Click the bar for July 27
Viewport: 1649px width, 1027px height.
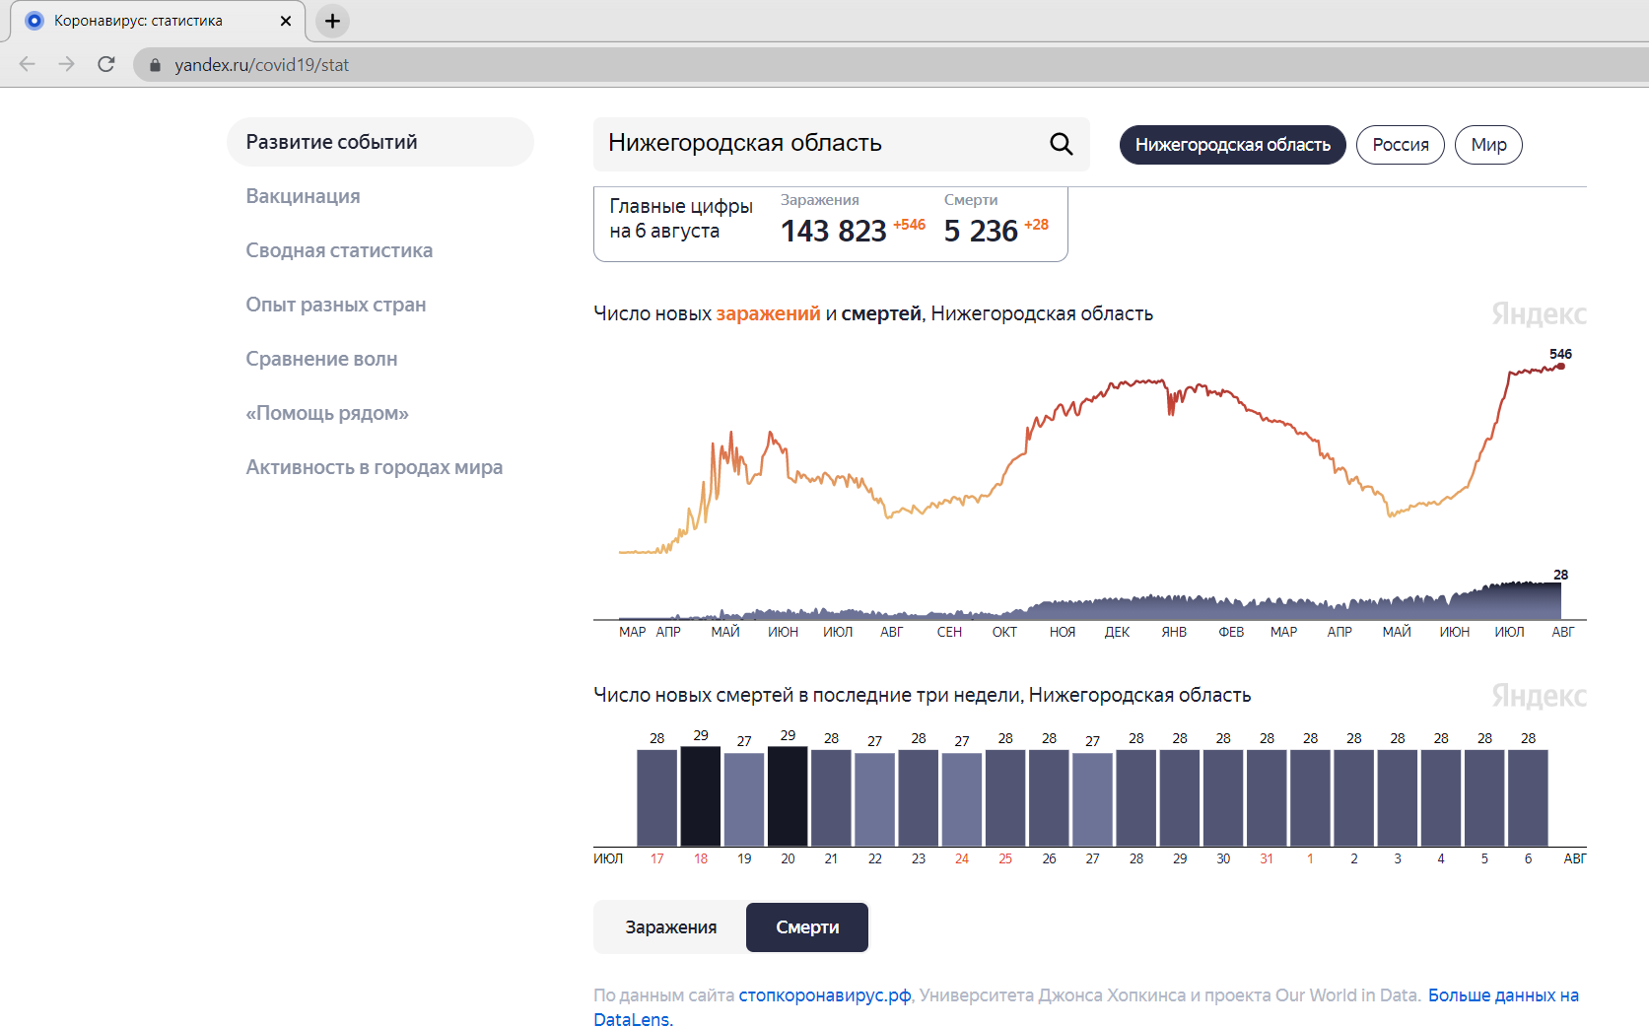click(1092, 799)
